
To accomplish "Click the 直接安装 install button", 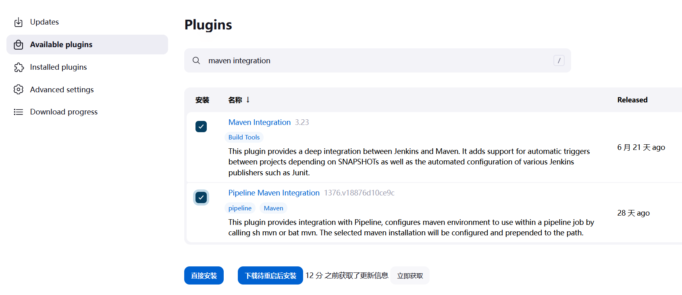I will tap(204, 276).
